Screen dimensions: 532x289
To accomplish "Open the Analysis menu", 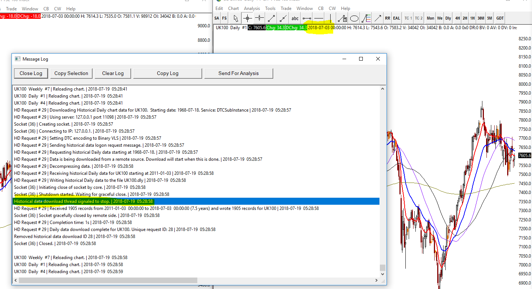I will tap(252, 8).
